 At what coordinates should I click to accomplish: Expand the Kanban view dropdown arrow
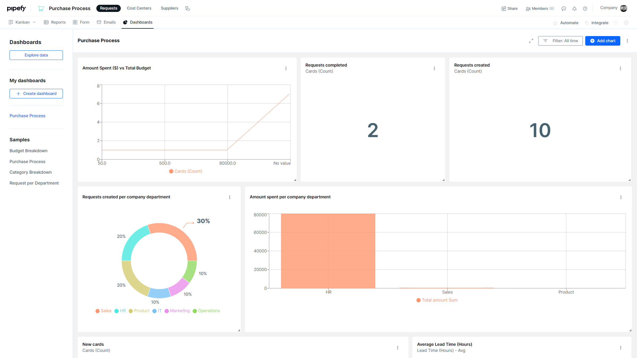click(x=34, y=22)
